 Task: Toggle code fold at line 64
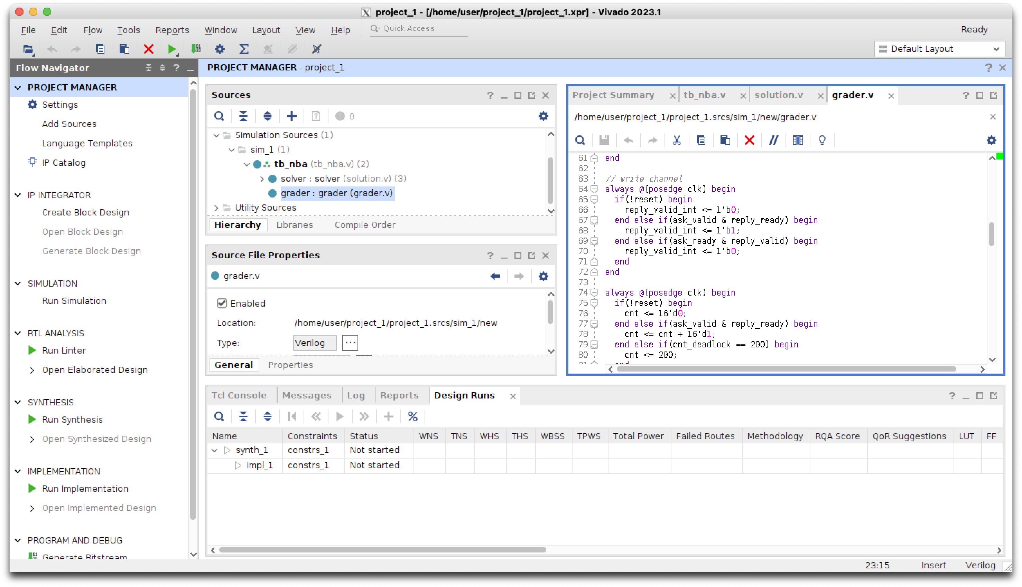coord(594,189)
